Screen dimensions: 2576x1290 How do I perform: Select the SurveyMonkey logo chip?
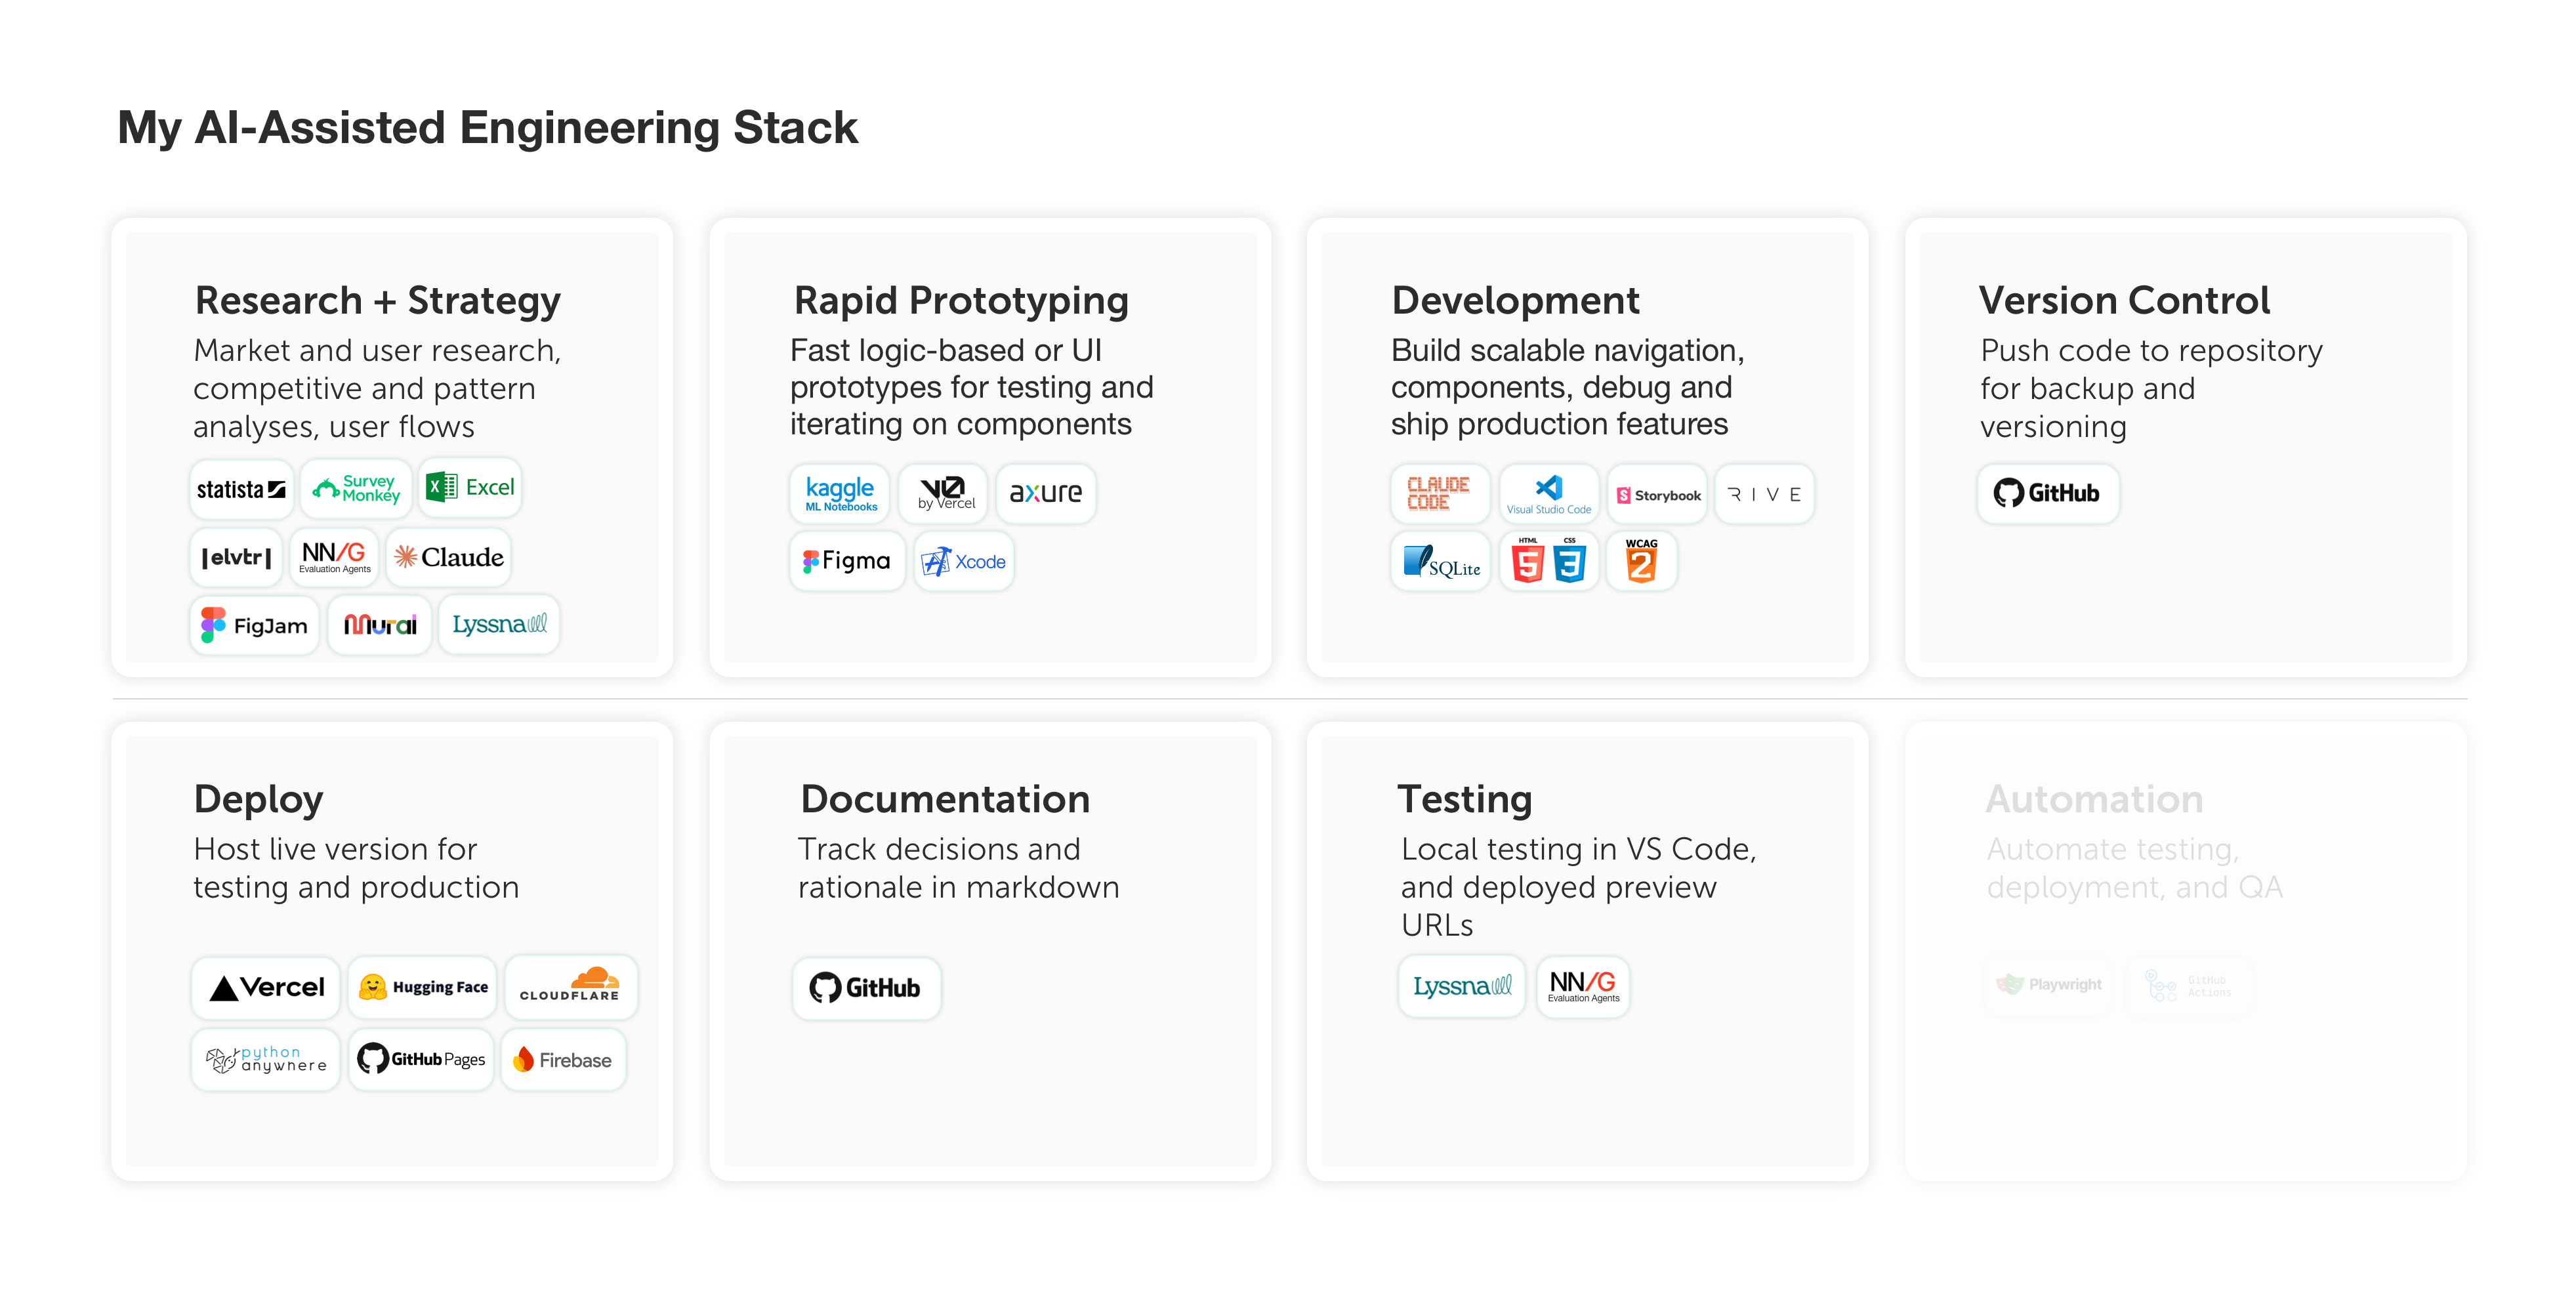click(357, 489)
